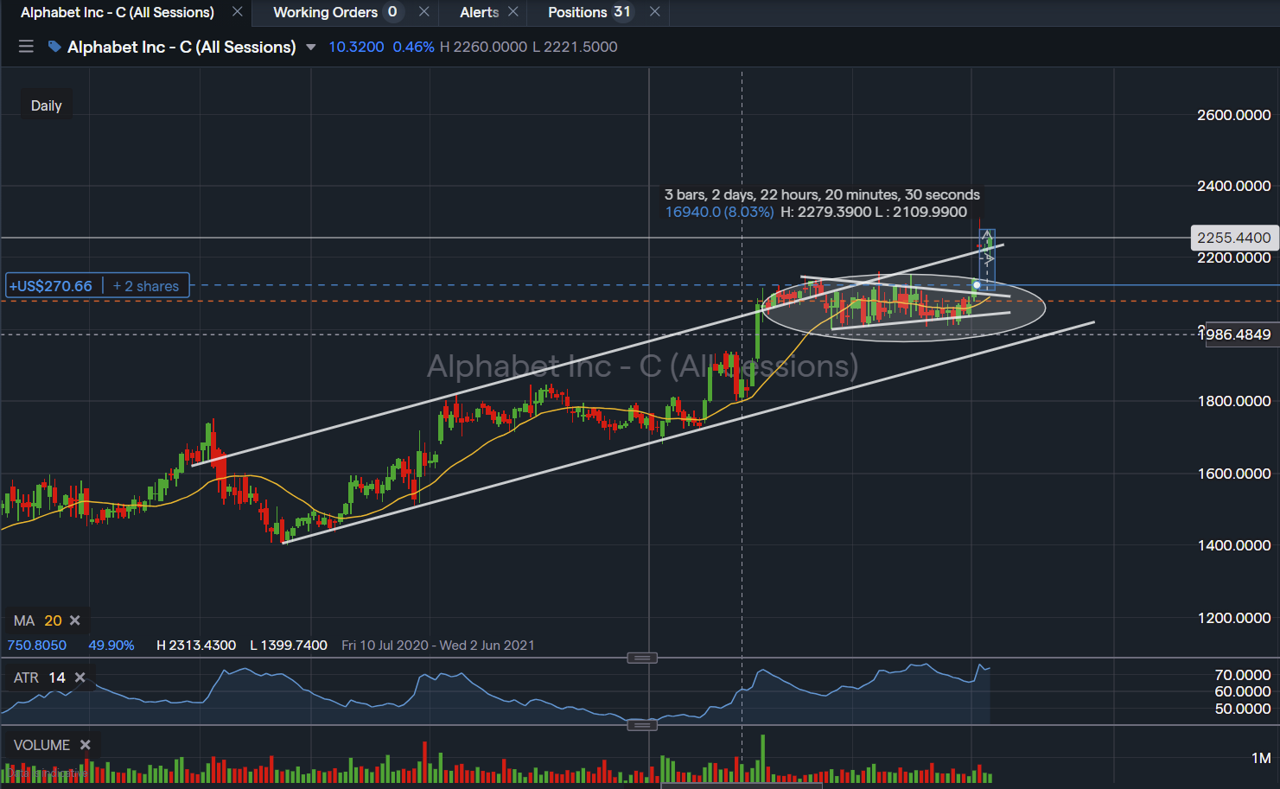Click the measurement H: 2279.3900 L: 2109.9900 text
This screenshot has width=1280, height=789.
click(874, 212)
